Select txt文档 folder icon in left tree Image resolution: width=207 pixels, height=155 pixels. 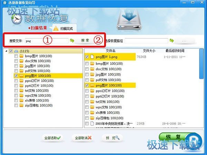21,91
